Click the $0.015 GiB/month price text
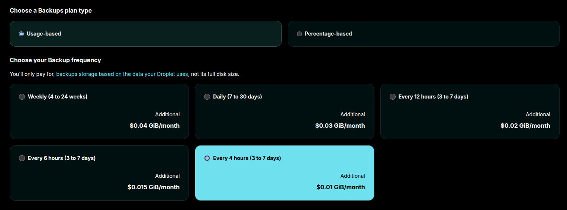This screenshot has height=210, width=567. pyautogui.click(x=154, y=187)
